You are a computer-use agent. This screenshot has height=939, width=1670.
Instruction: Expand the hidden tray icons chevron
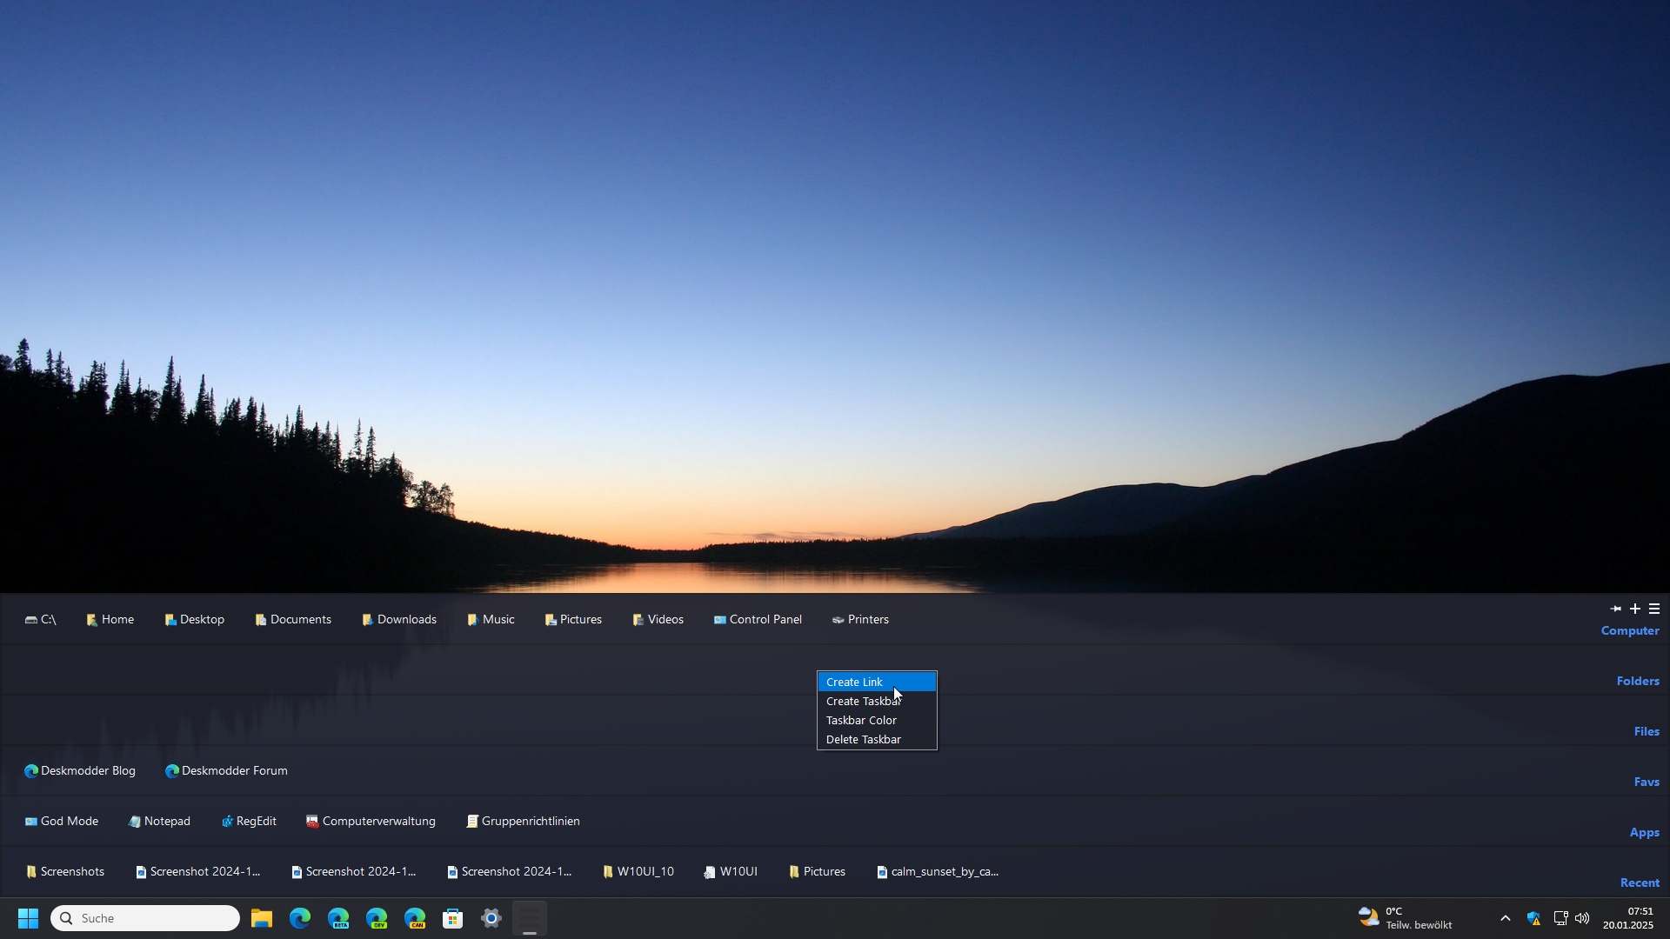[x=1506, y=919]
